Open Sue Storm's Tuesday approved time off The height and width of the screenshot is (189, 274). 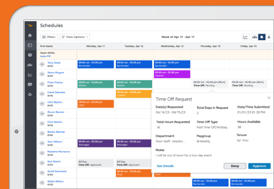tap(134, 163)
